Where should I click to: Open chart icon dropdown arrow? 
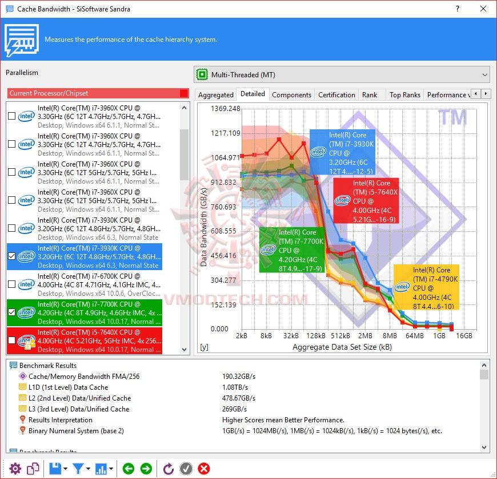(111, 469)
